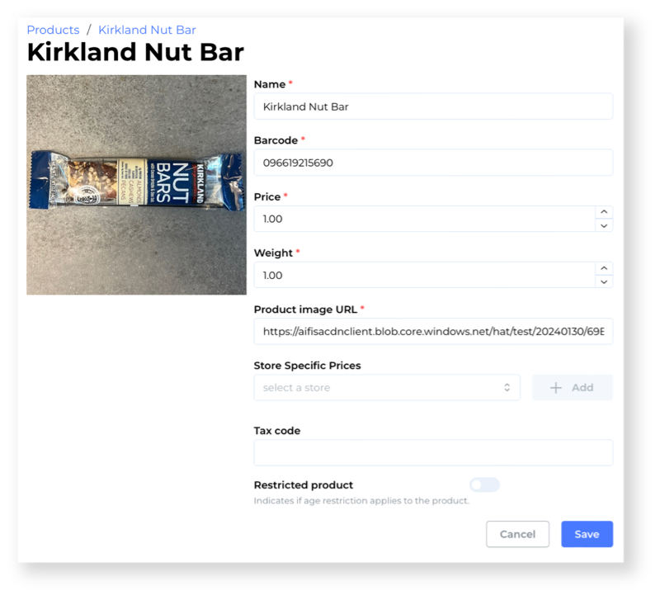Click inside the Weight field
Screen dimensions: 660x600
click(x=424, y=275)
